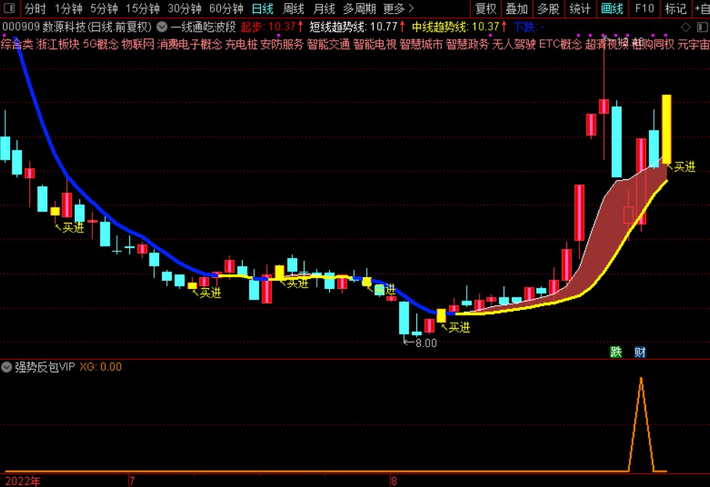Click the 智能电视 sector tag
710x487 pixels.
click(x=374, y=44)
